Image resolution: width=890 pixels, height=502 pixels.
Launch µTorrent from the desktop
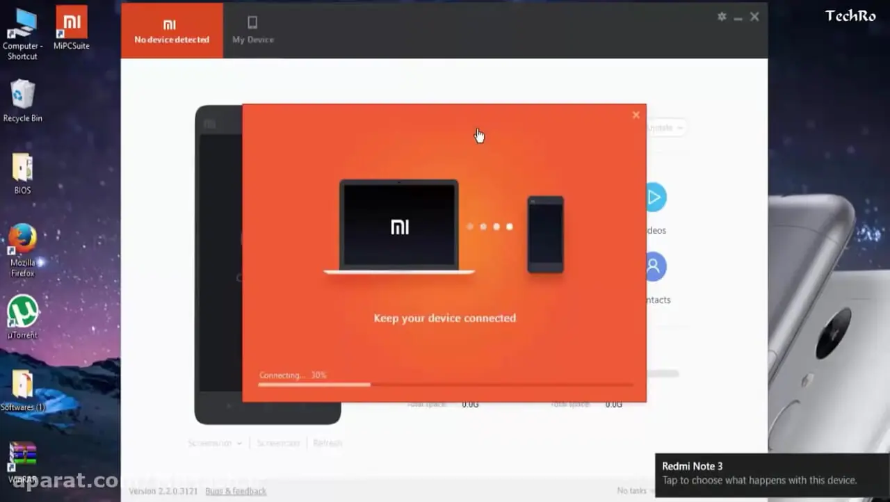[22, 318]
